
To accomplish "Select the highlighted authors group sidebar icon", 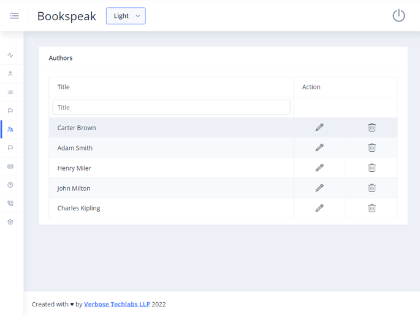I will click(x=10, y=129).
